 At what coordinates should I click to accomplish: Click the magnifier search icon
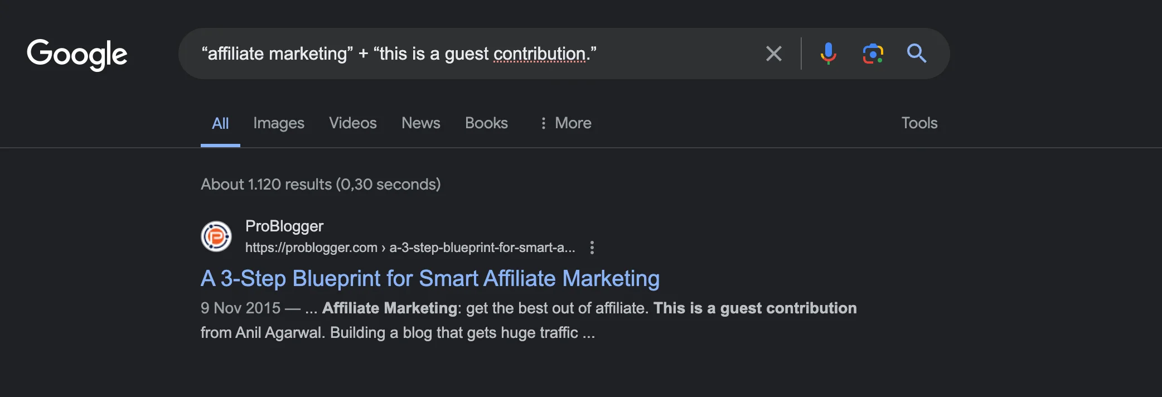tap(916, 54)
